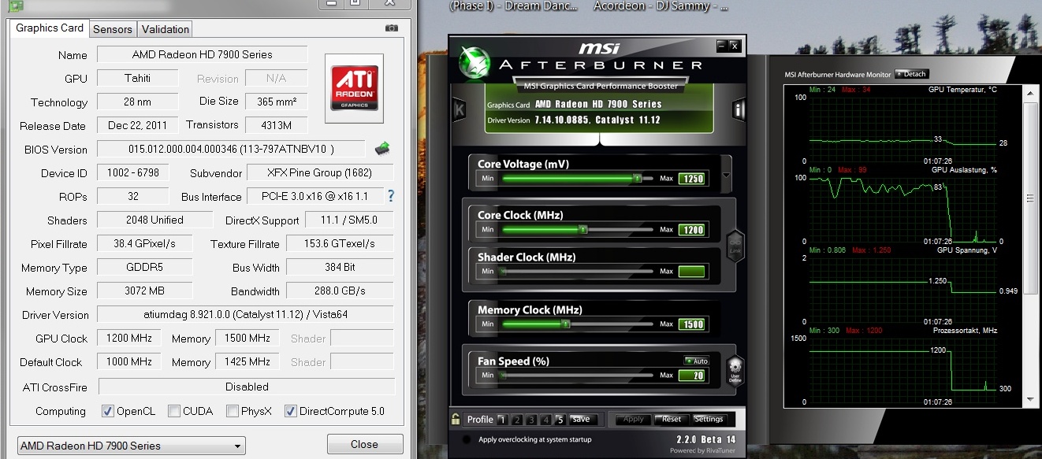Click the Default Clock 1000 MHz field

129,361
